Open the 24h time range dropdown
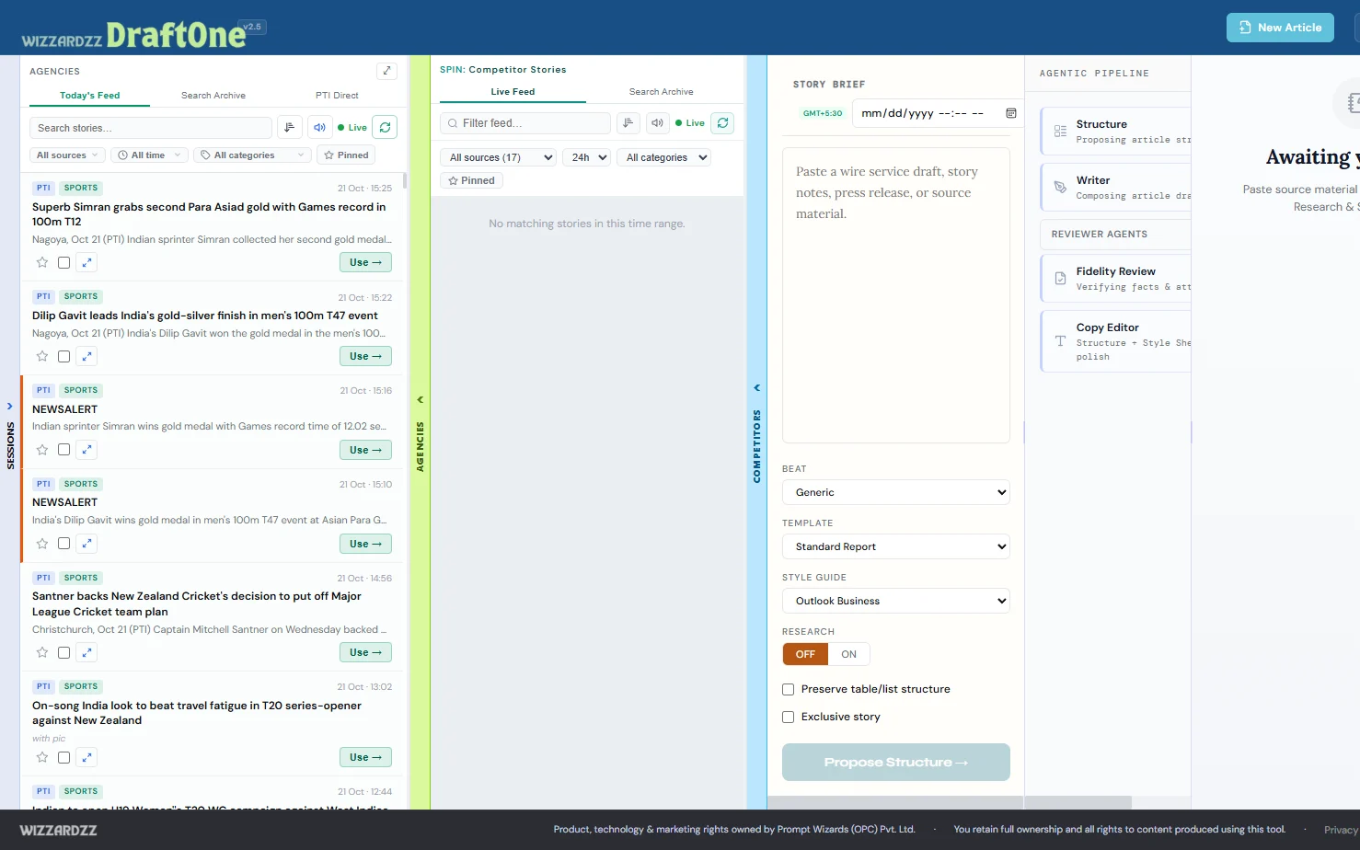Screen dimensions: 1360x850 [x=587, y=157]
